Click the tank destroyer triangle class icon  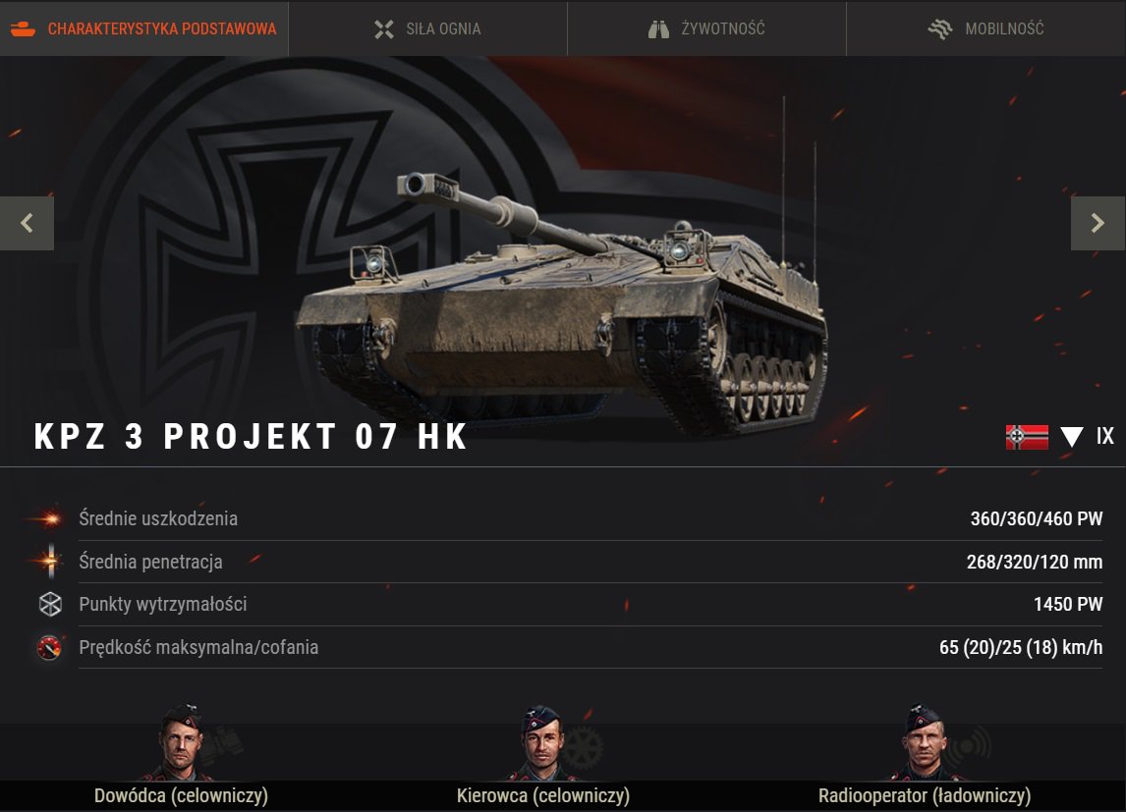[x=1071, y=437]
